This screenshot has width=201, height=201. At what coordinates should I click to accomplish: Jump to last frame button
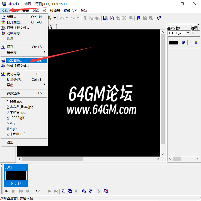click(x=56, y=191)
